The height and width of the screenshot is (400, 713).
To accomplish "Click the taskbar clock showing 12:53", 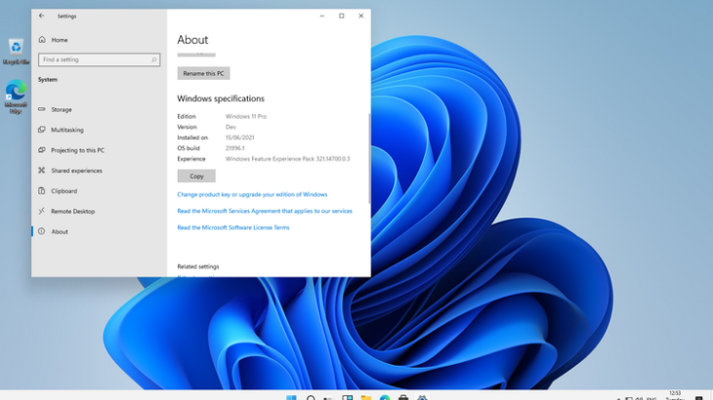I will (675, 395).
